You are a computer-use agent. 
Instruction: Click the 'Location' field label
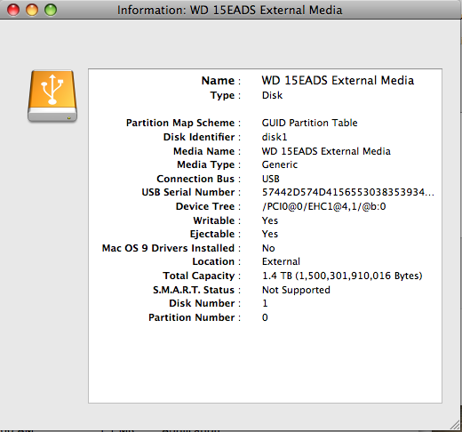(213, 261)
